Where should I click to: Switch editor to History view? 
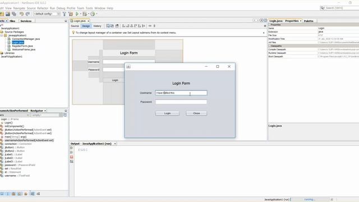click(x=97, y=26)
